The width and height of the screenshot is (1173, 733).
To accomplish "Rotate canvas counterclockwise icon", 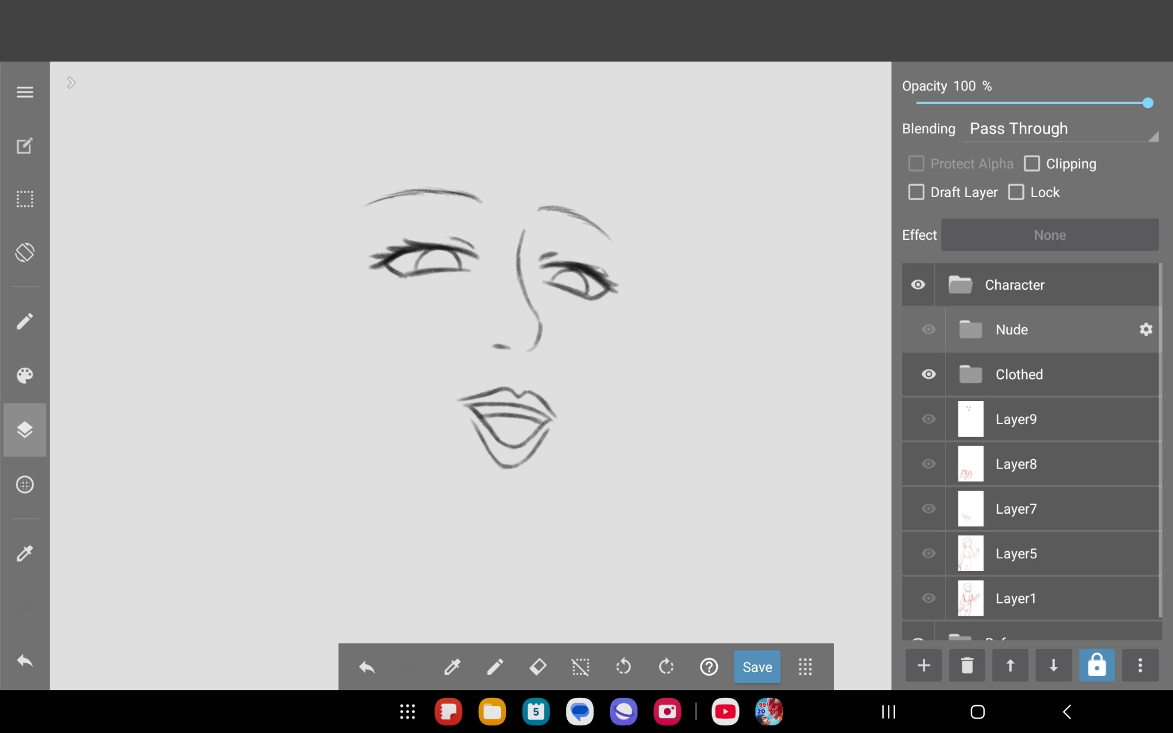I will tap(623, 667).
